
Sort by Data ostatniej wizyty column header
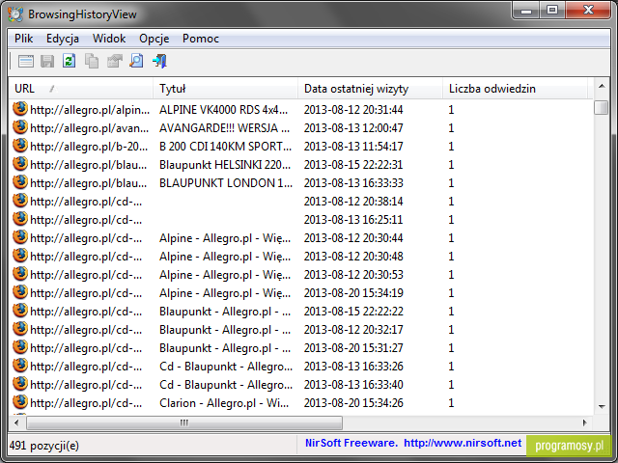click(x=370, y=89)
